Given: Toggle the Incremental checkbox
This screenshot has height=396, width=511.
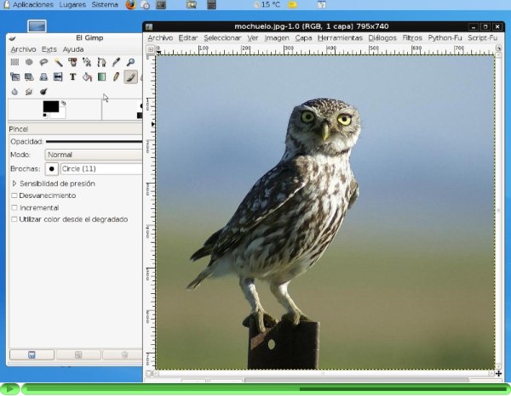Looking at the screenshot, I should pos(14,207).
